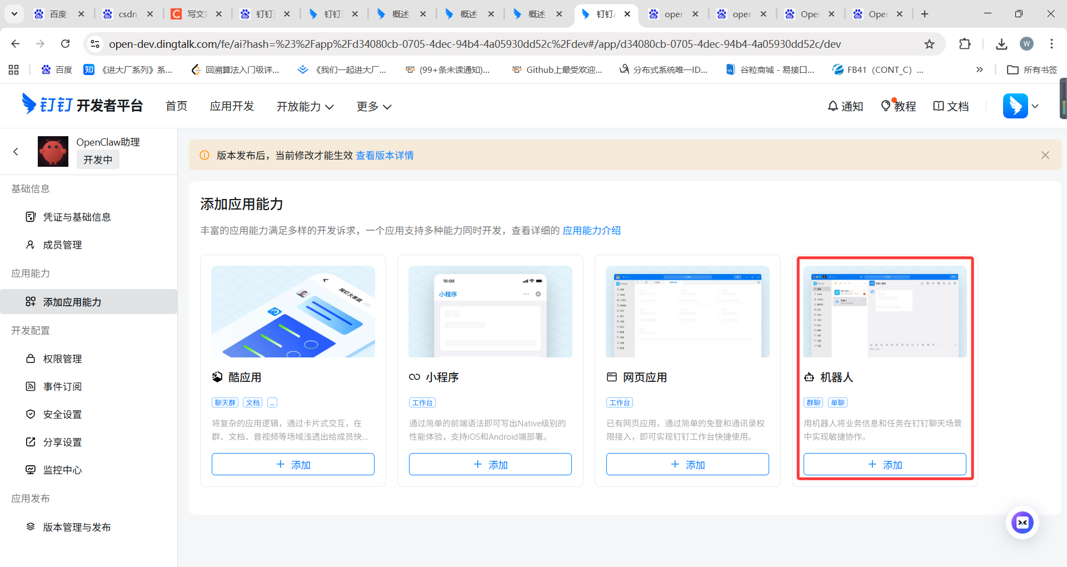Open the docs book icon
The height and width of the screenshot is (567, 1067).
(939, 106)
